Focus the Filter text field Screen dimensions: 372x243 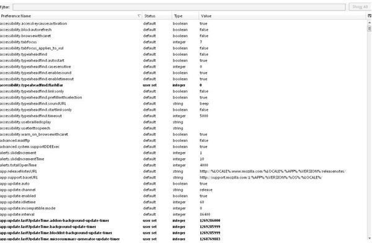tap(179, 7)
